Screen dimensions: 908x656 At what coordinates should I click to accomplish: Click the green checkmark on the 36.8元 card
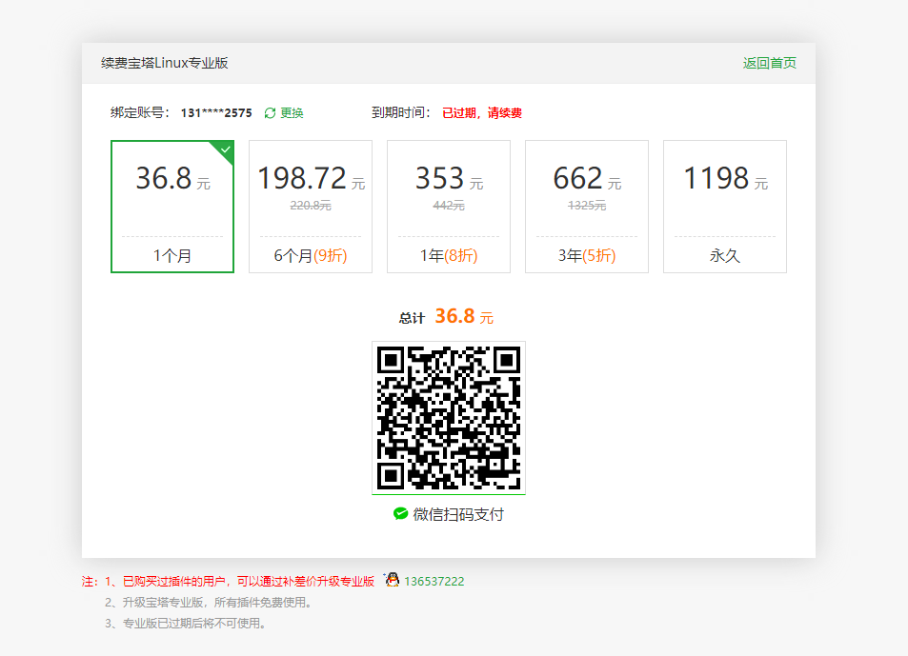(225, 149)
